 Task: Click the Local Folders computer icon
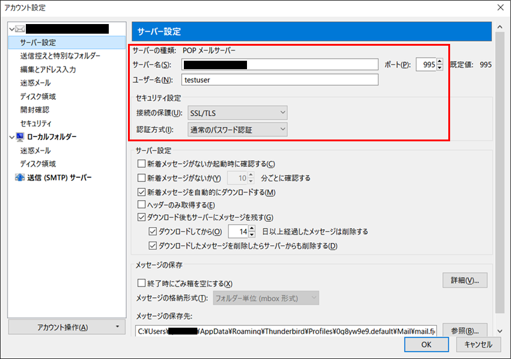[20, 137]
